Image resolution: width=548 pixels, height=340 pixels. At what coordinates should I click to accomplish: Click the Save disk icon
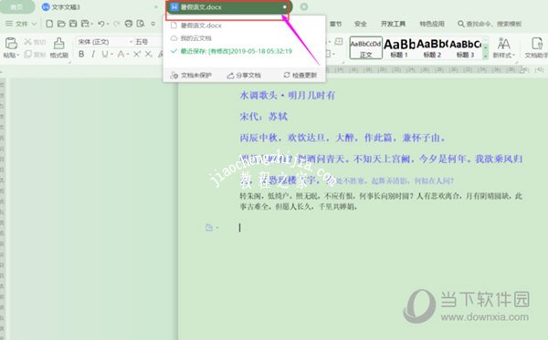click(x=73, y=24)
